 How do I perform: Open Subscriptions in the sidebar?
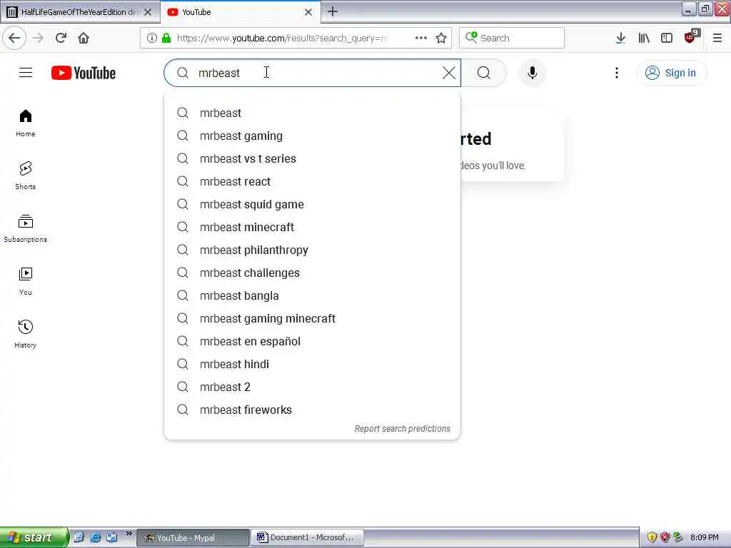pyautogui.click(x=26, y=228)
